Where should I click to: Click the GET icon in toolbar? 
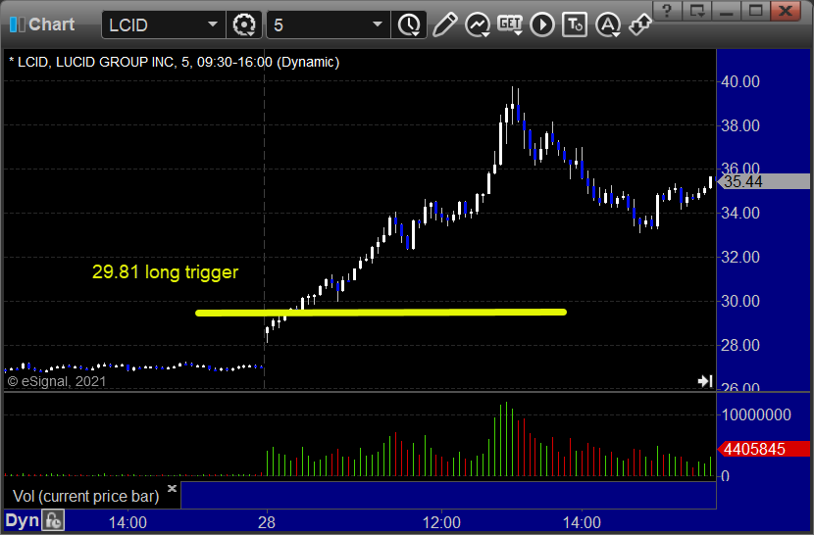pyautogui.click(x=510, y=24)
